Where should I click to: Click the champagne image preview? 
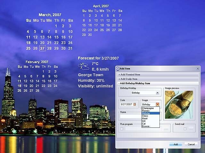(x=179, y=105)
